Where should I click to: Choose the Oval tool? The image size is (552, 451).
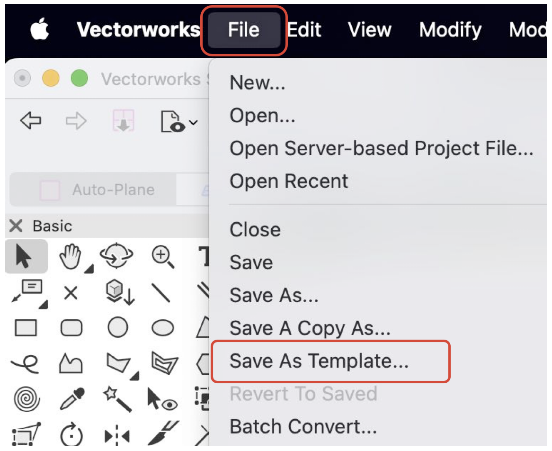163,328
